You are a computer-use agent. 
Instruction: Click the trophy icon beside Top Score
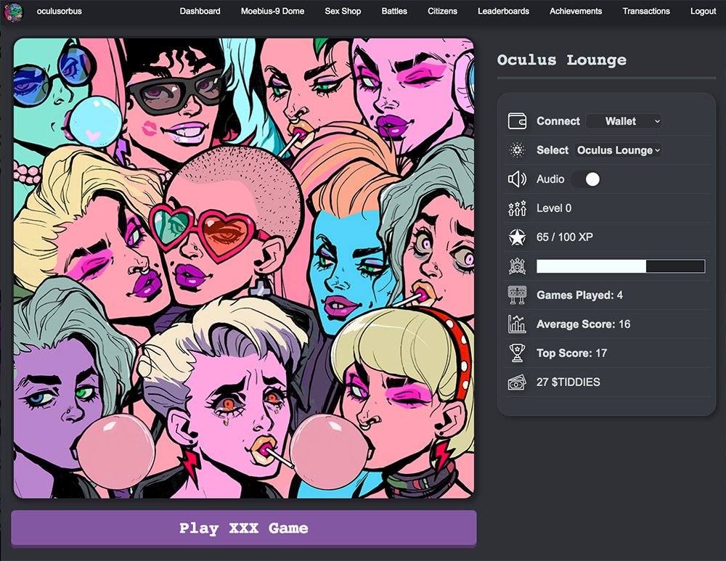pos(516,353)
